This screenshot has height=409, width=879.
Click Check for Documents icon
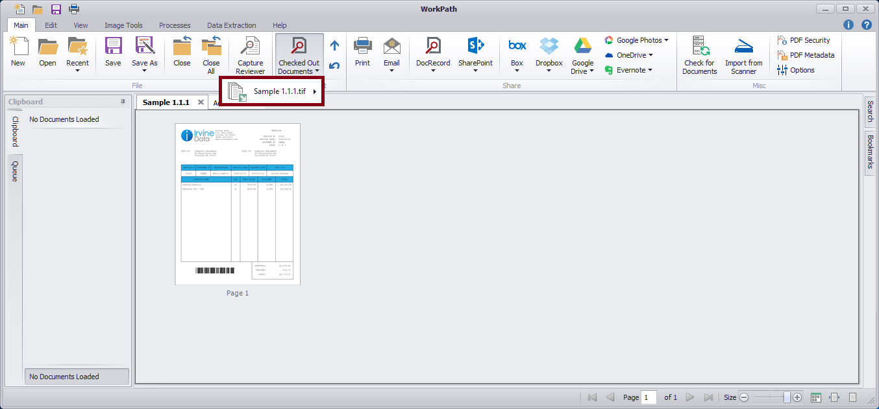click(x=699, y=47)
